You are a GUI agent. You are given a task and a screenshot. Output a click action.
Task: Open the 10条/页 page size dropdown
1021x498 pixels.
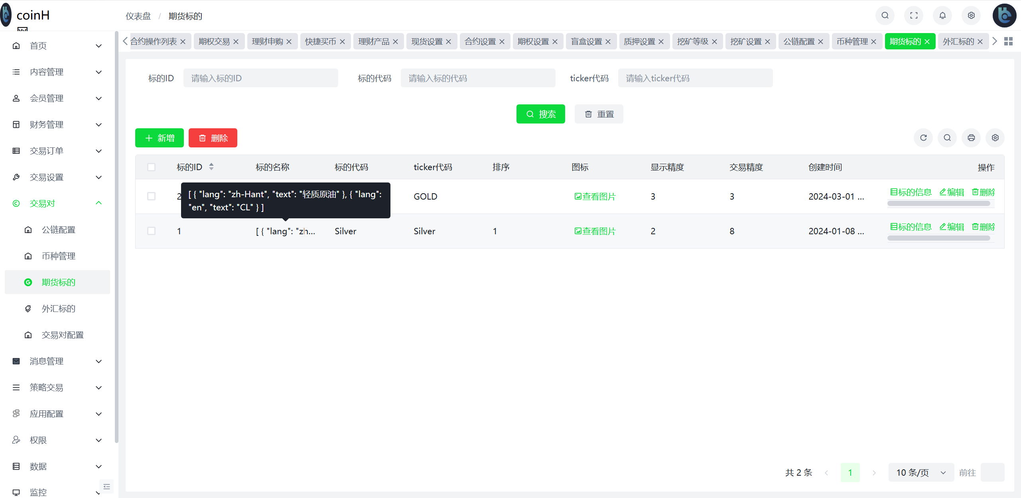[x=921, y=472]
